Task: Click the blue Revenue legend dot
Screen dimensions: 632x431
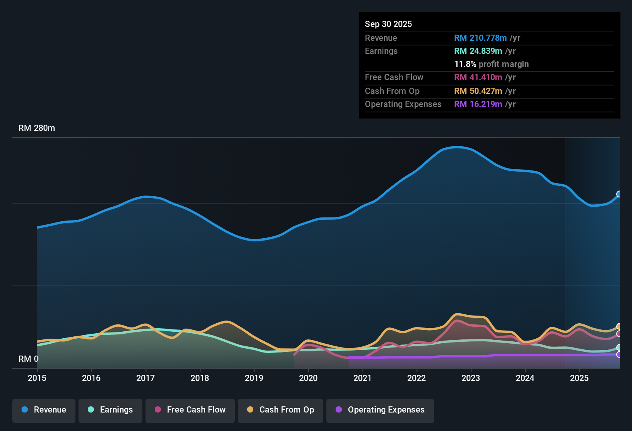Action: point(25,410)
